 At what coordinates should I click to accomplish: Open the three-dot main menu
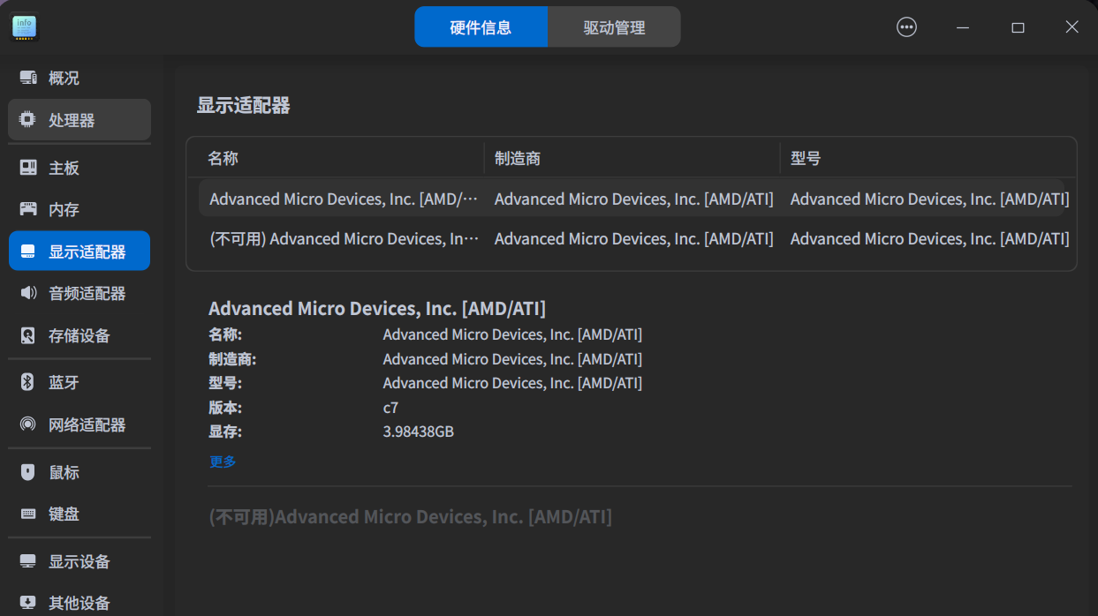[906, 27]
